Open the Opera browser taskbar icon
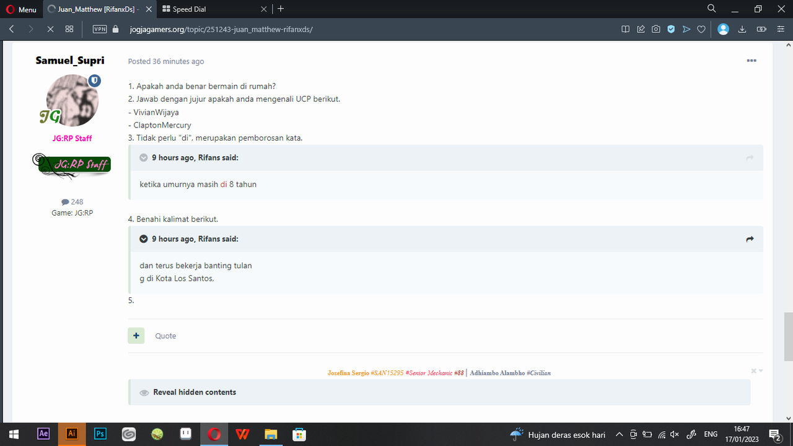 coord(214,434)
